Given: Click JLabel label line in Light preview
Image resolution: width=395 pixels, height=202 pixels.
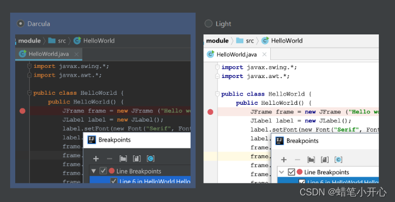Looking at the screenshot, I should click(x=301, y=121).
